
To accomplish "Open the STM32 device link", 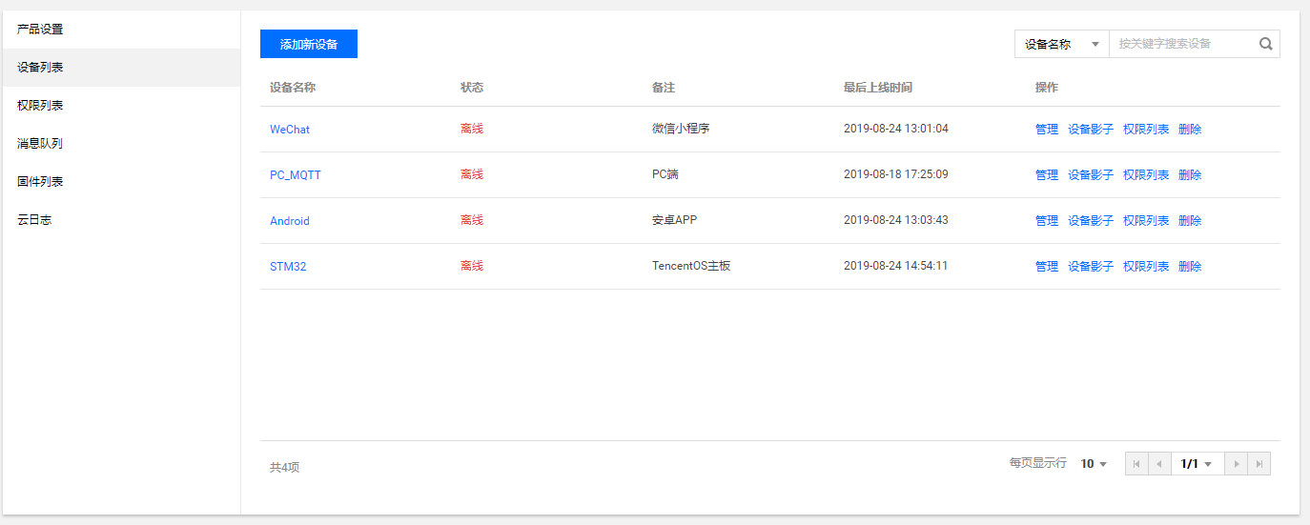I will pos(288,267).
